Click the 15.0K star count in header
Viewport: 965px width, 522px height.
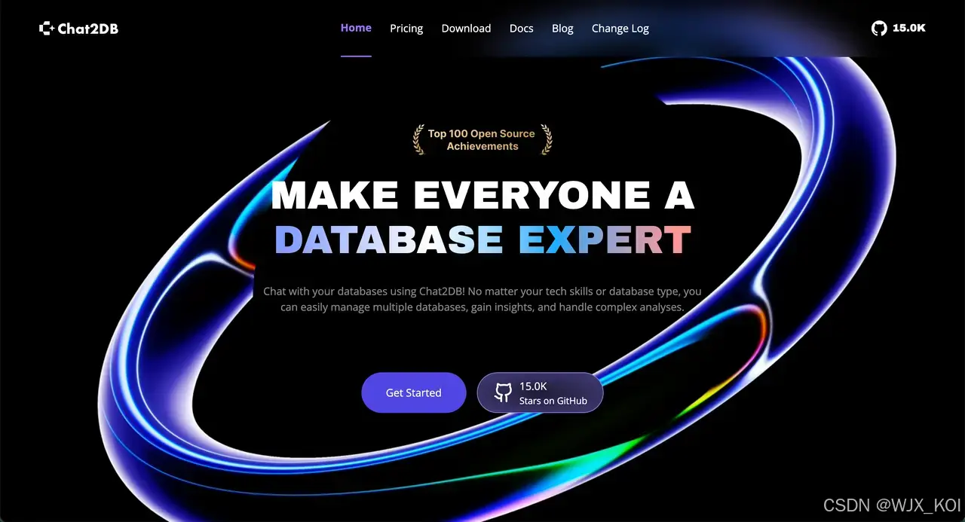908,28
